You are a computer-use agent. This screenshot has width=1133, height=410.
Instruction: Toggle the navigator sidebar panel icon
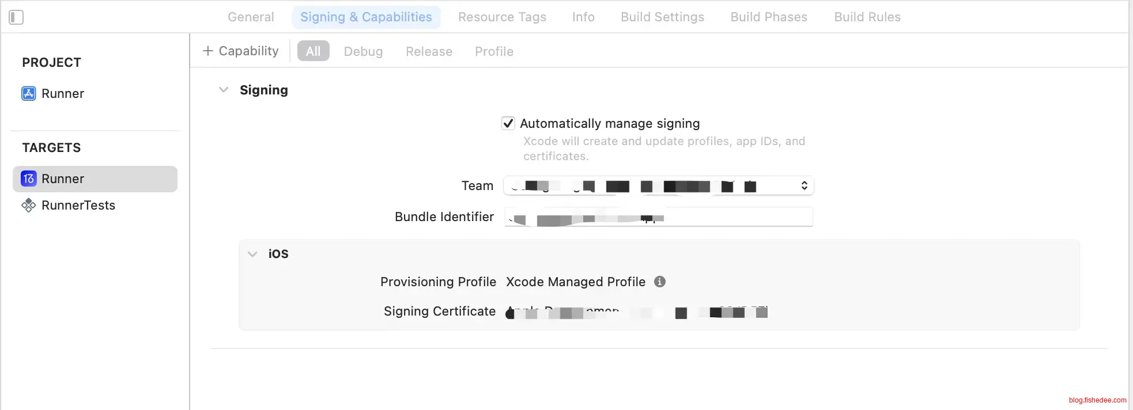click(16, 17)
